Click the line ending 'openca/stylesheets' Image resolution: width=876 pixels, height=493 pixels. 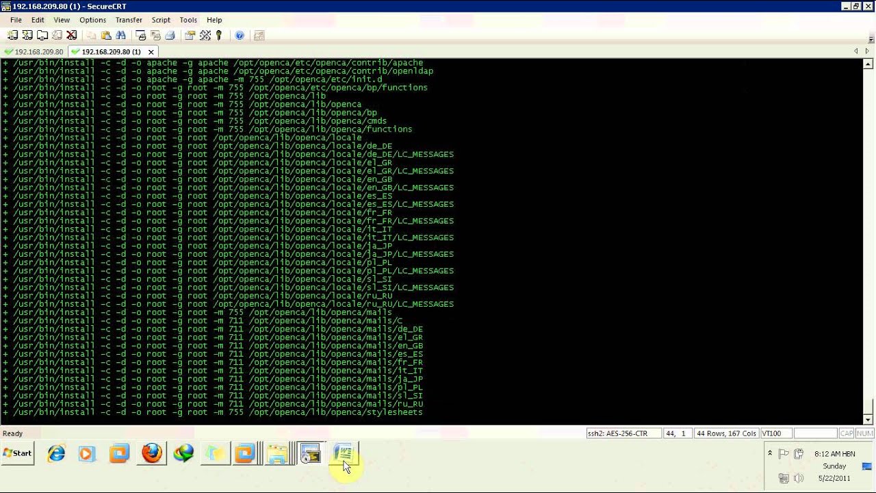(x=213, y=412)
